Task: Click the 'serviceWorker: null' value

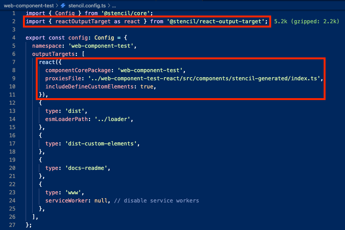Action: (77, 201)
